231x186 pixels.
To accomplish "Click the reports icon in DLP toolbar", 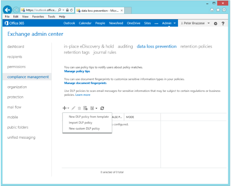I will pos(92,108).
